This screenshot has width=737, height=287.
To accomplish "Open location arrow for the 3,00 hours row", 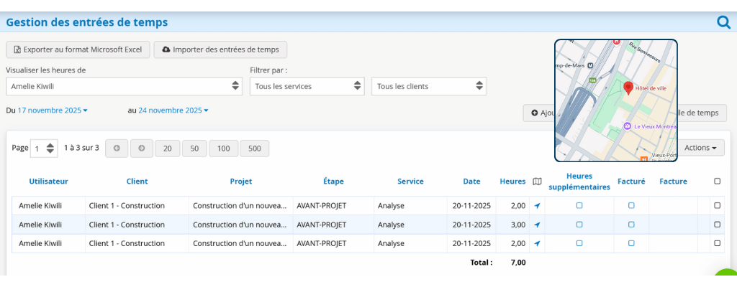I will pos(537,225).
